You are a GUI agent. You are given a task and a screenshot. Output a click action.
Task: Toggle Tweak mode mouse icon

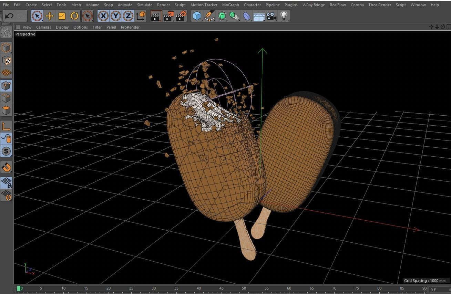tap(6, 139)
